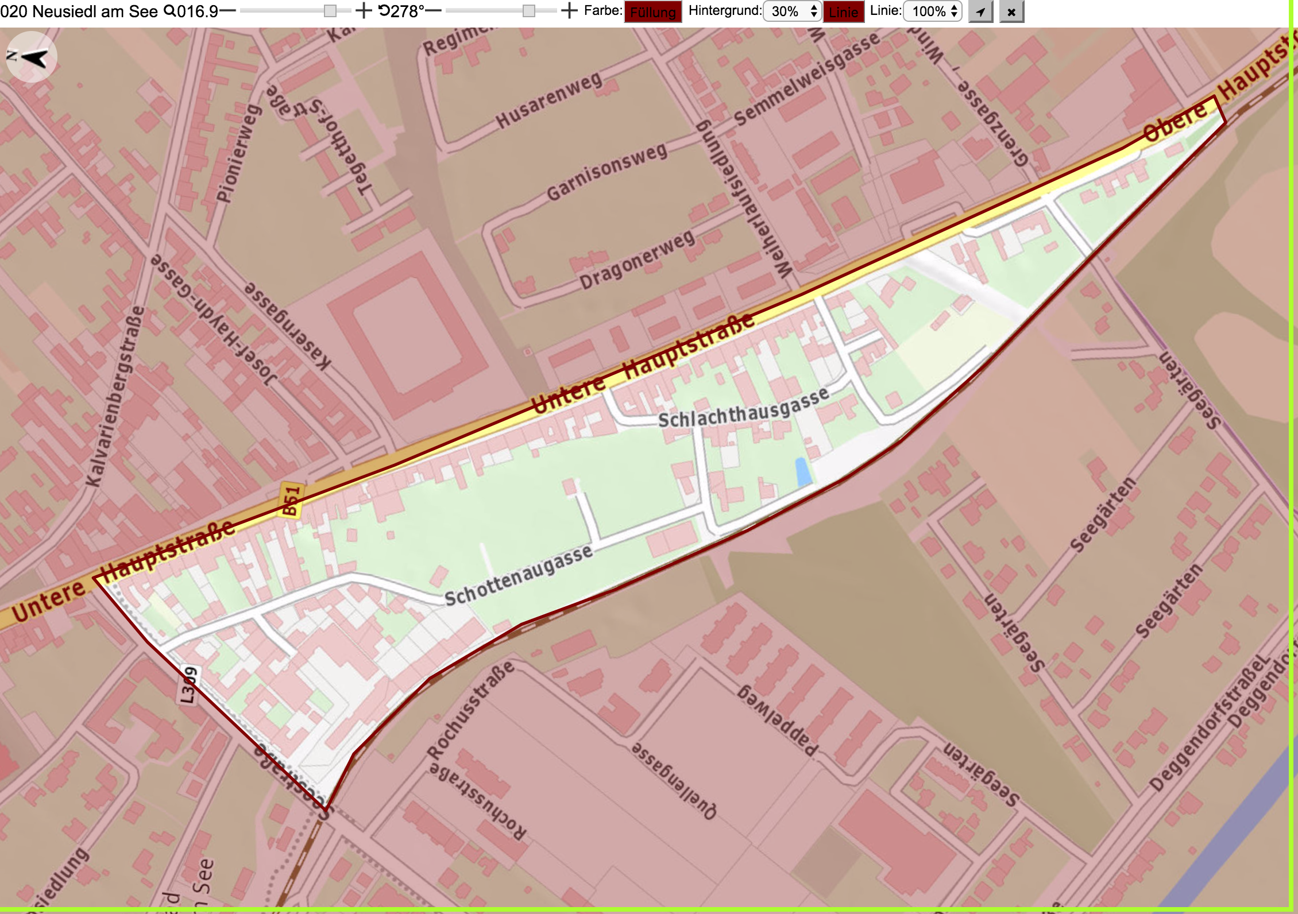Click the rotate icon beside 278°
Screen dimensions: 1298x914
pyautogui.click(x=384, y=11)
